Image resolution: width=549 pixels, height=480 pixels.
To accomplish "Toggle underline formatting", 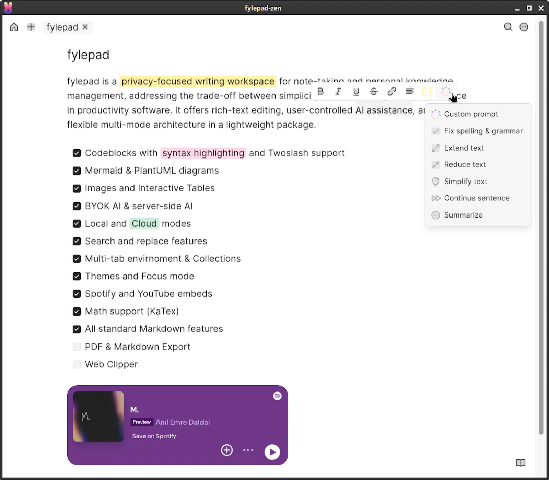I will click(356, 91).
